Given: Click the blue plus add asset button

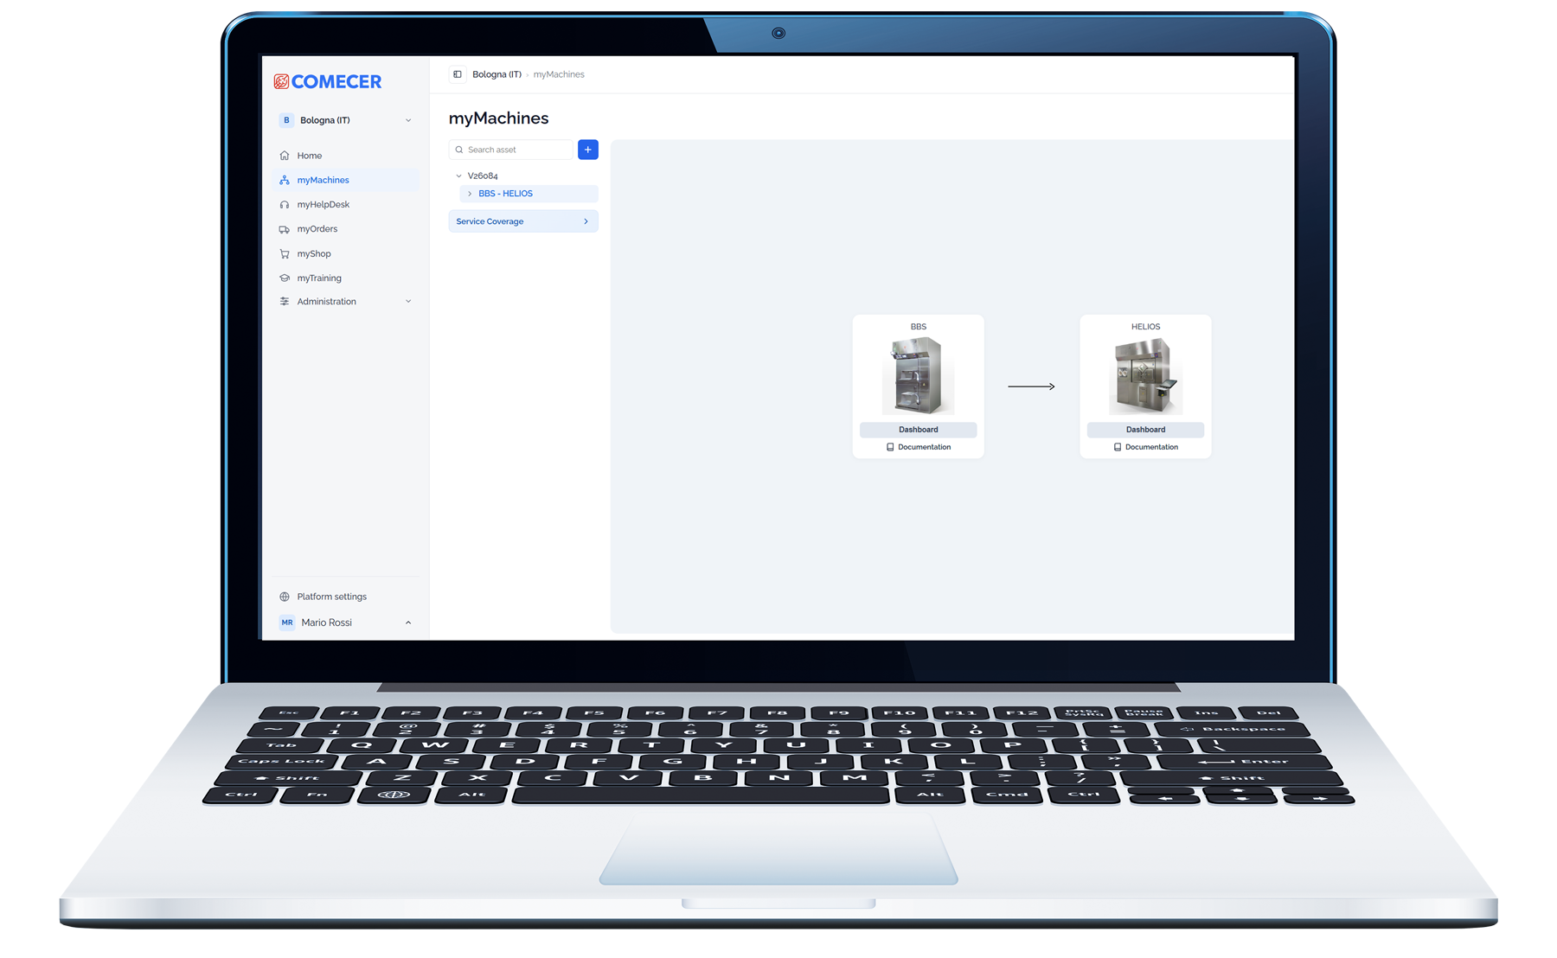Looking at the screenshot, I should pos(588,150).
